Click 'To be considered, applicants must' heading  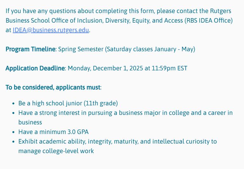point(53,88)
